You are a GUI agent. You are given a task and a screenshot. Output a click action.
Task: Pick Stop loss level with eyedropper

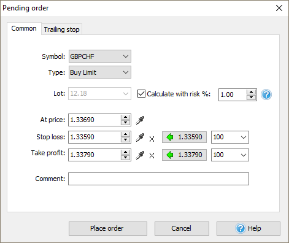coord(140,137)
